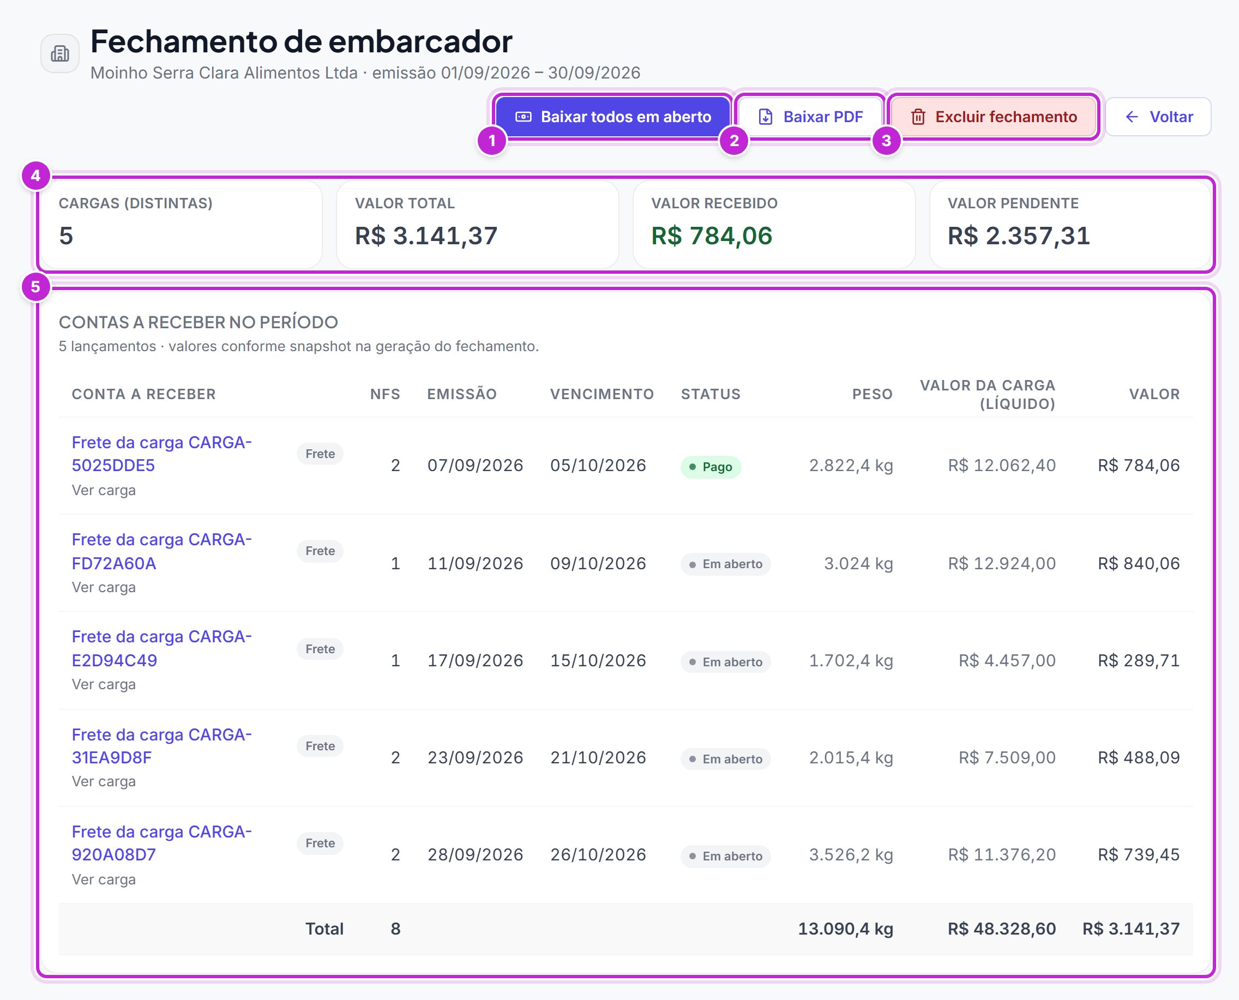Viewport: 1239px width, 1000px height.
Task: Click the EMISSÃO column header
Action: tap(462, 394)
